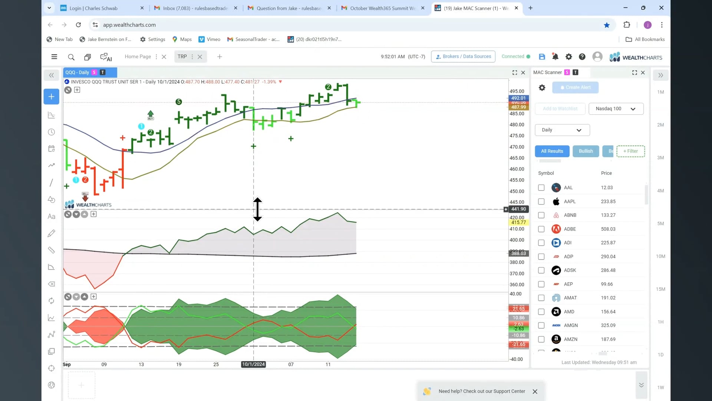Select the chart type tool in sidebar
This screenshot has height=401, width=712.
pos(52,115)
